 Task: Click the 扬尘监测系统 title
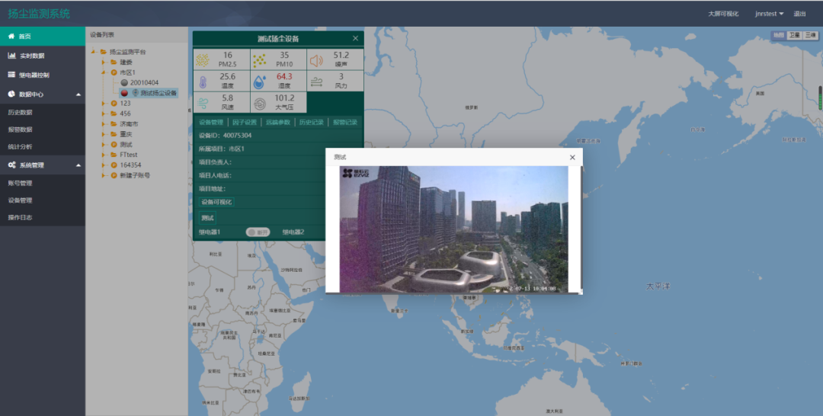pos(39,14)
